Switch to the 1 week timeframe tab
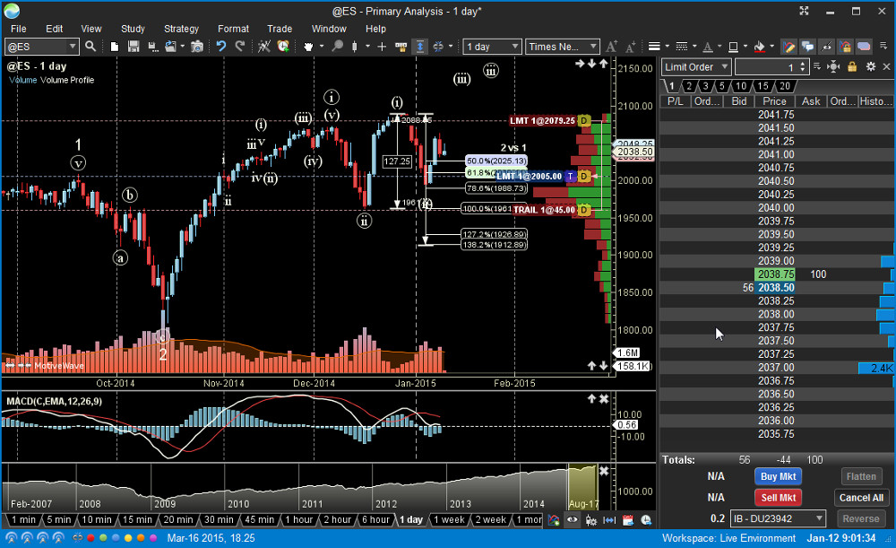Image resolution: width=896 pixels, height=548 pixels. (x=449, y=519)
